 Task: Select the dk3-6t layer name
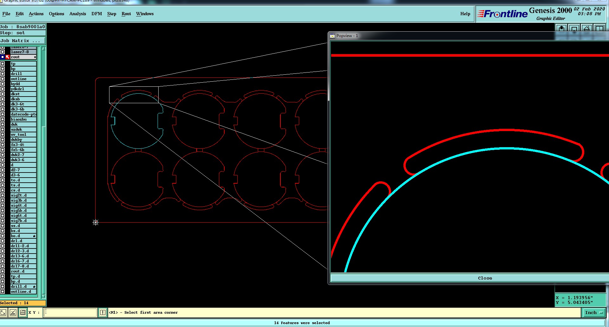pos(23,104)
